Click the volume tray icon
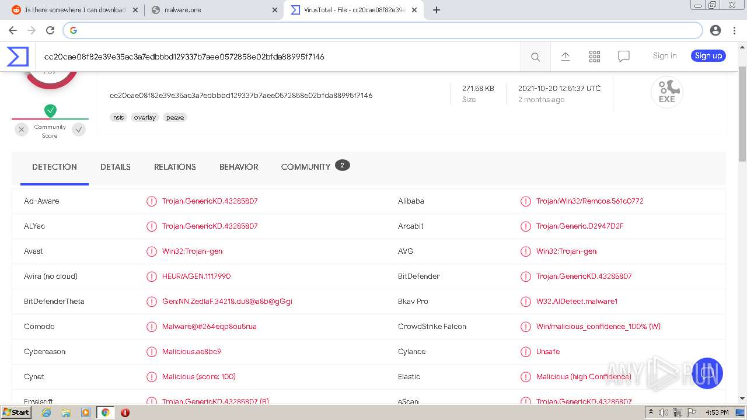Viewport: 747px width, 420px height. coord(664,412)
